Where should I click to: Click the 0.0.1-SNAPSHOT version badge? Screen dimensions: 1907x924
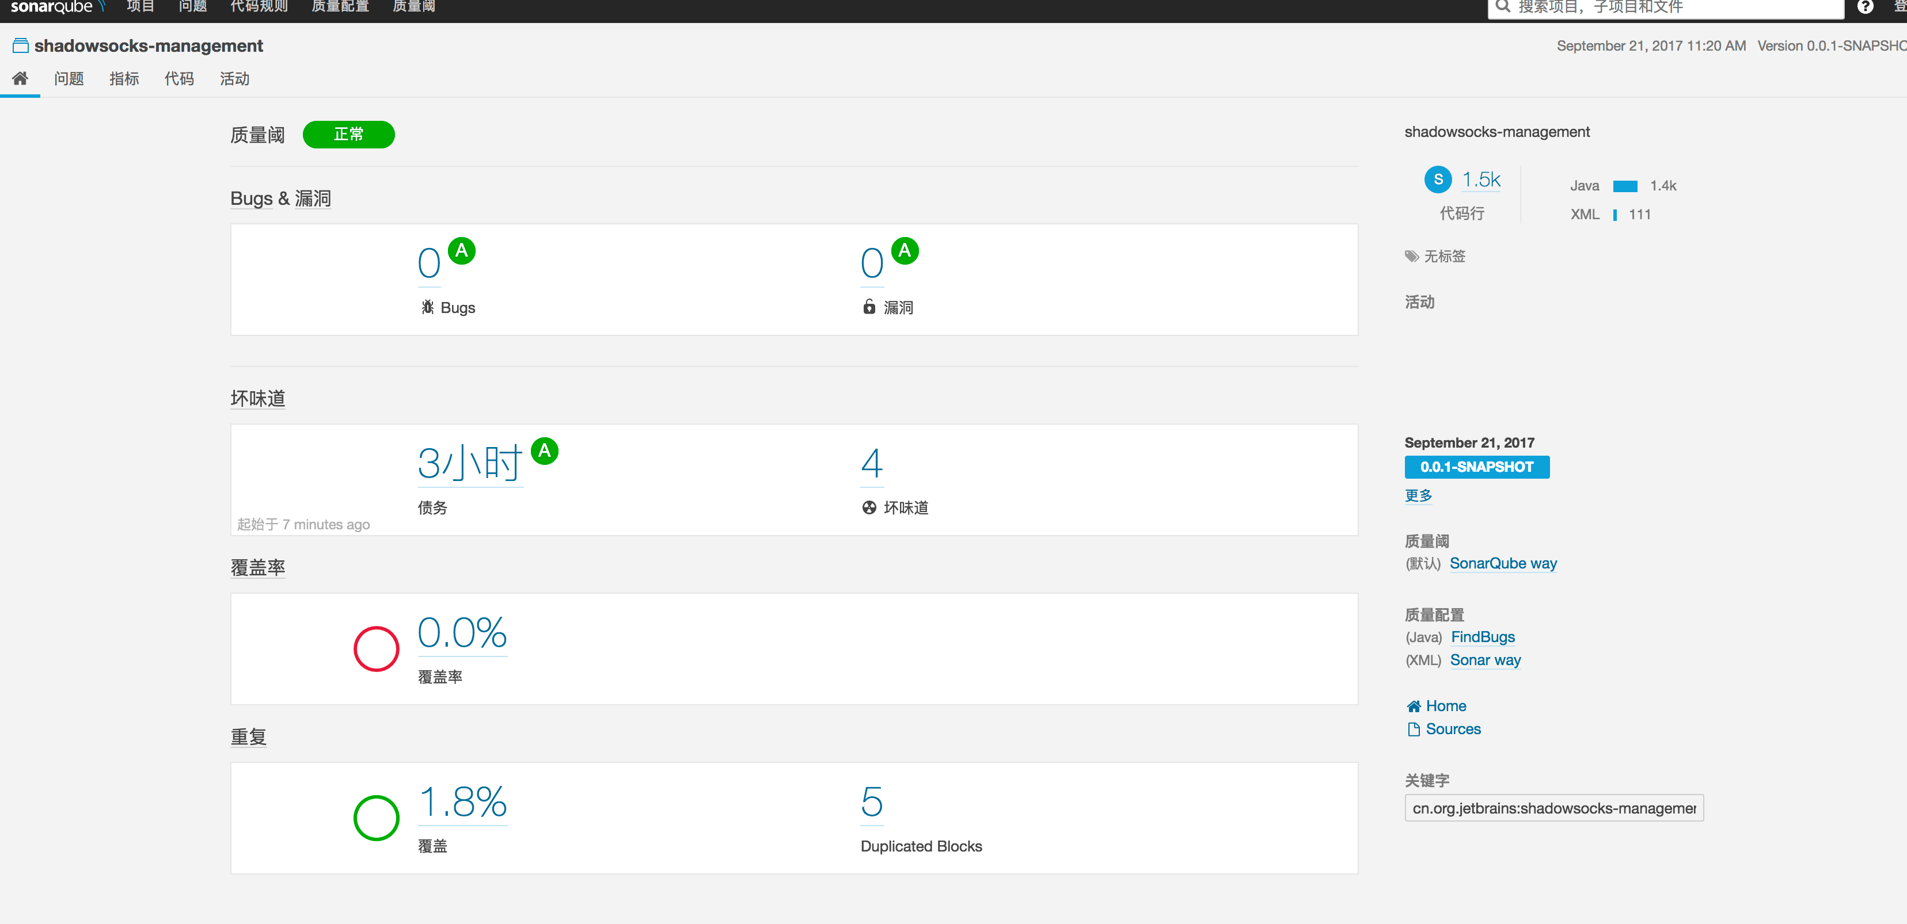click(x=1476, y=467)
